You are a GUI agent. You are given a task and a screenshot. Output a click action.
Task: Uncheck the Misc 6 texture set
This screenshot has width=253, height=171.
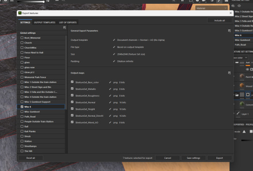[22, 107]
